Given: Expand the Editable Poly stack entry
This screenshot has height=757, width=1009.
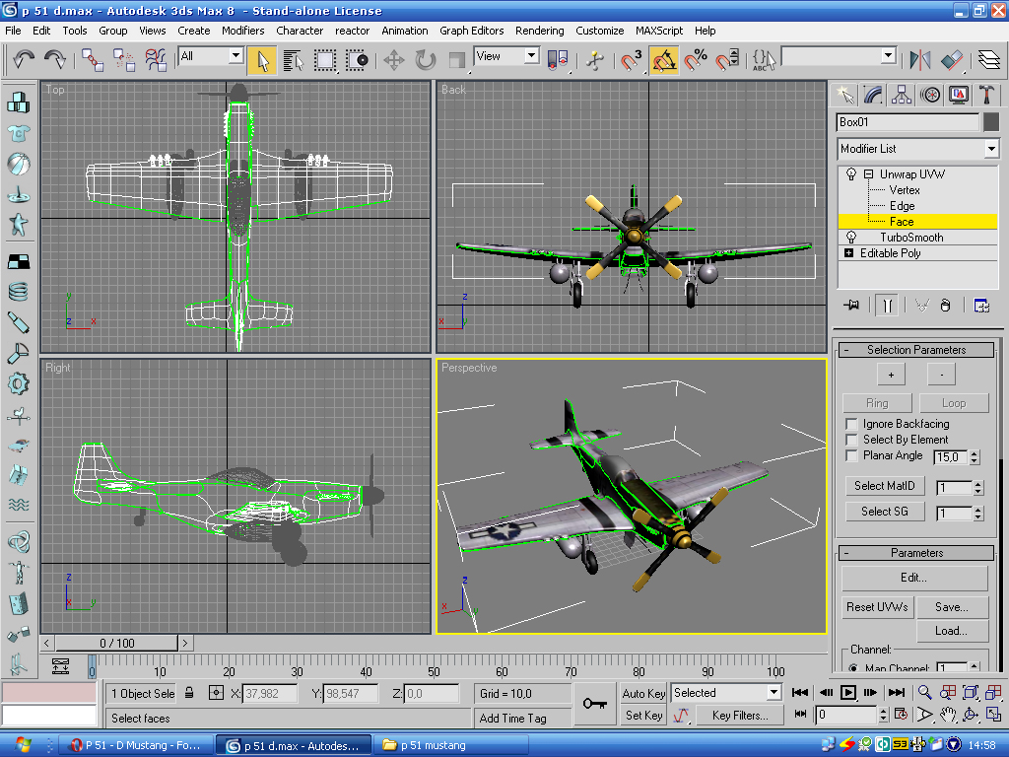Looking at the screenshot, I should 848,253.
